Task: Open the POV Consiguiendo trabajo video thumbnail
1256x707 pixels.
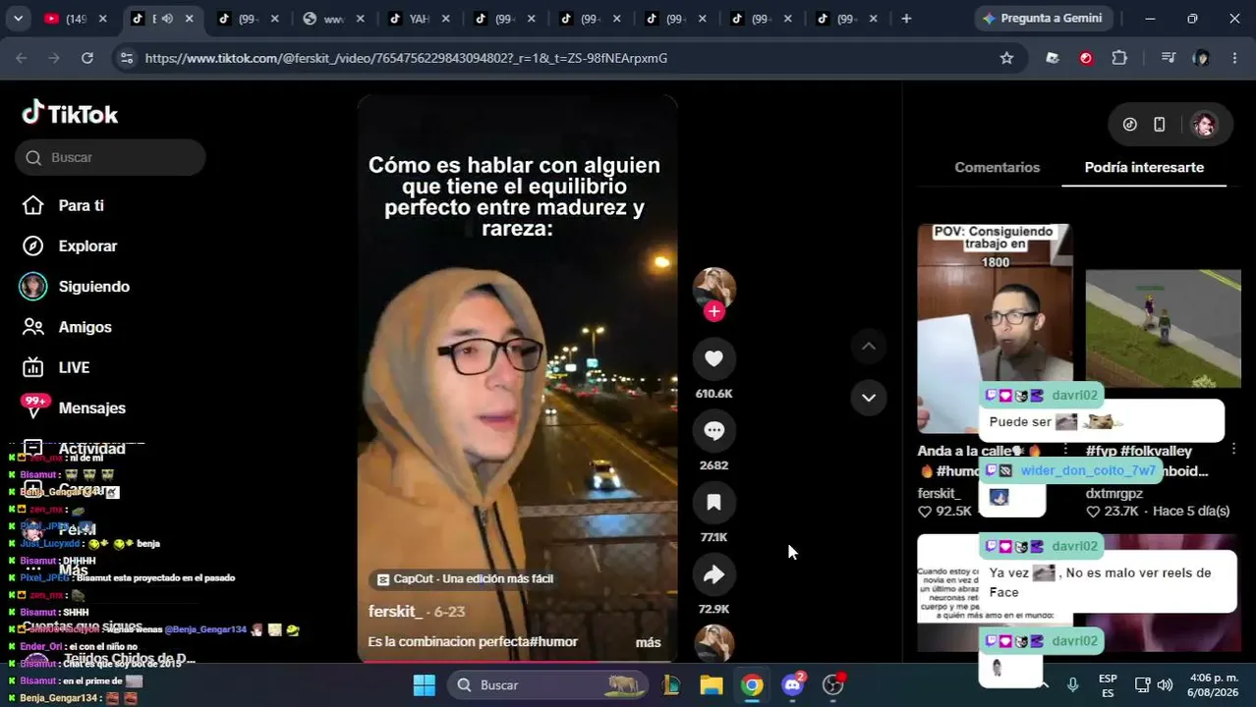Action: click(995, 328)
